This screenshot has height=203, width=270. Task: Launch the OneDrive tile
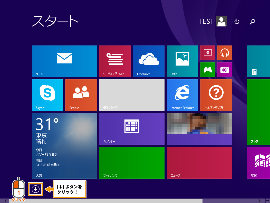149,61
